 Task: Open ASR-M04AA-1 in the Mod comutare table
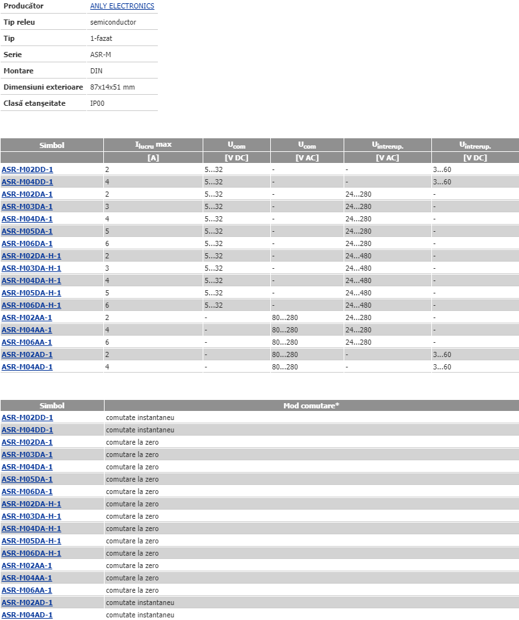point(27,578)
